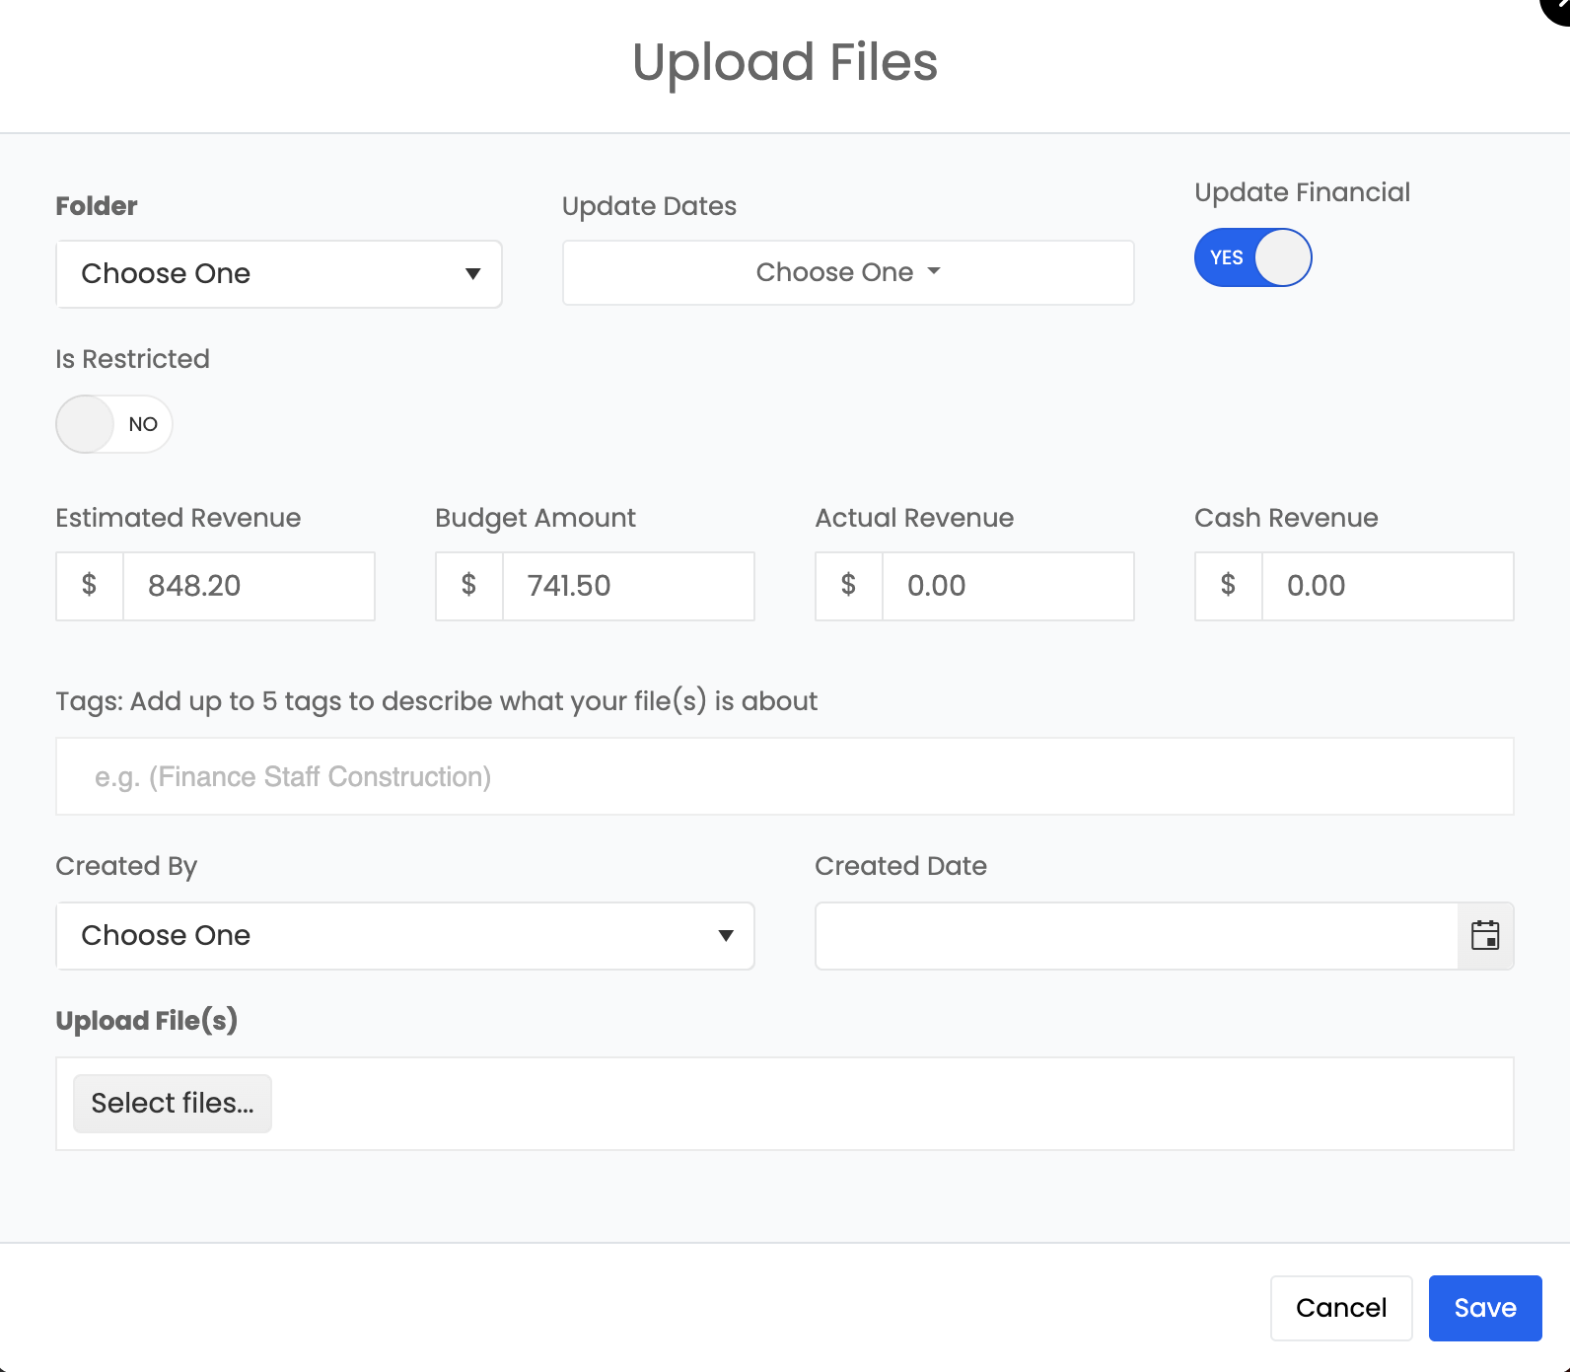Click the dollar sign beside Budget Amount
This screenshot has width=1570, height=1372.
click(469, 586)
